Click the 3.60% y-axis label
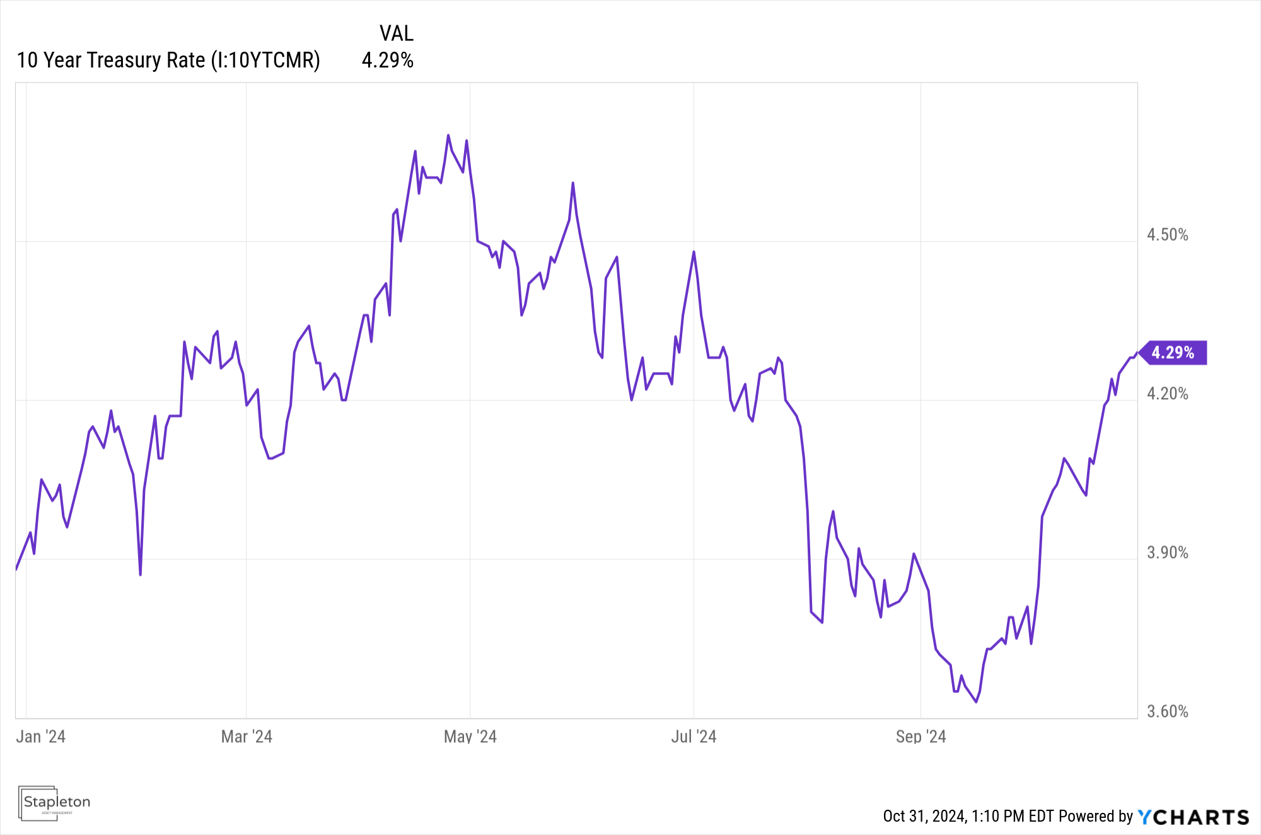The image size is (1261, 835). pos(1167,712)
